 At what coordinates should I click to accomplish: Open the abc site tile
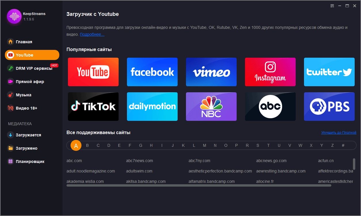coord(270,106)
